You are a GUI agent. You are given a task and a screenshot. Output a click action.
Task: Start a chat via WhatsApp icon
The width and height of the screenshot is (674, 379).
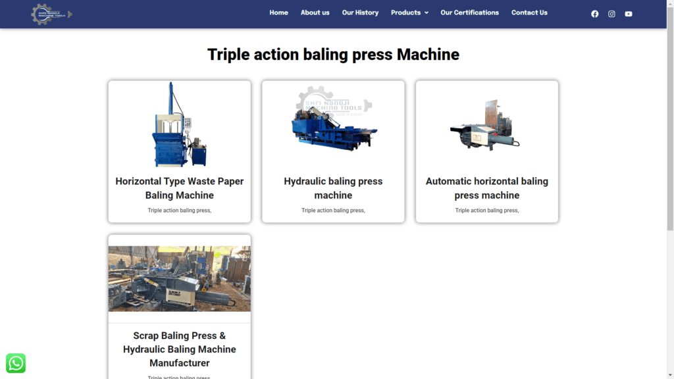[16, 363]
